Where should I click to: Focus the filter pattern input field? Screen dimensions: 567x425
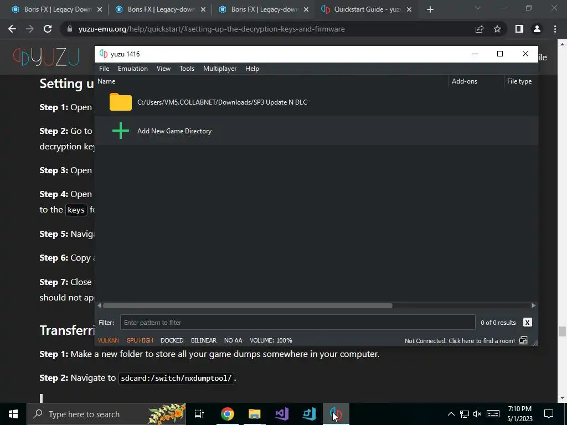[x=297, y=323]
